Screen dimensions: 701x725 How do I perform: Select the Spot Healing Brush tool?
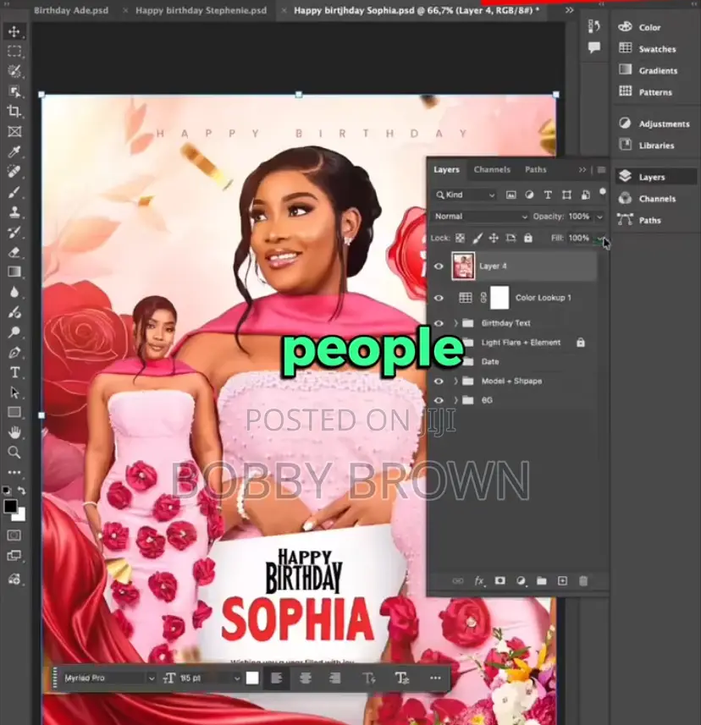(x=14, y=172)
